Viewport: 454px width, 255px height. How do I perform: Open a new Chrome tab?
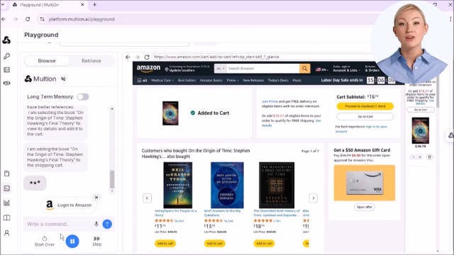point(94,5)
